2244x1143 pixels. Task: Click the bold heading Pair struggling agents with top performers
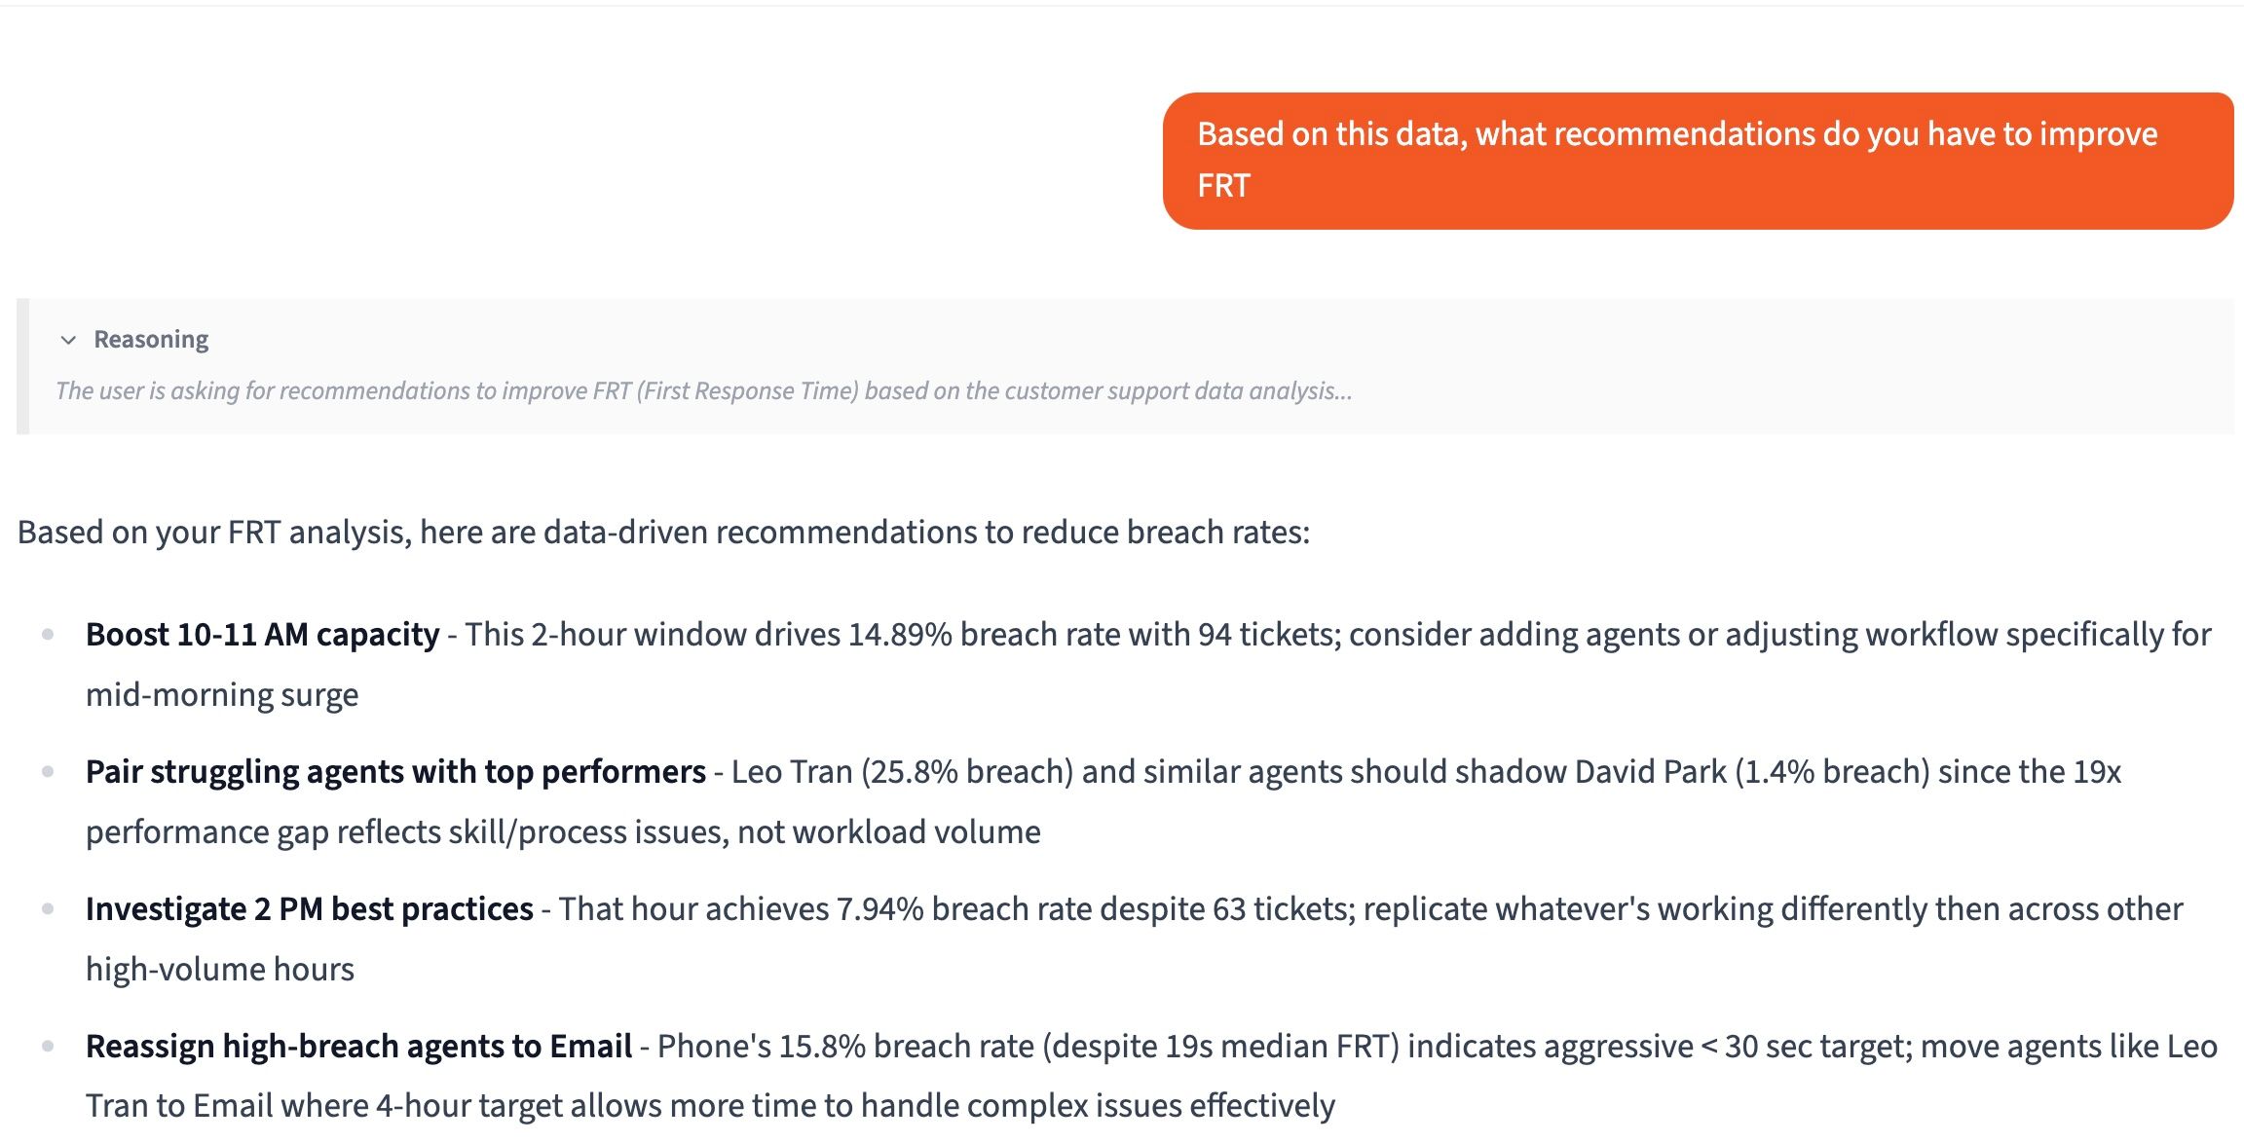[394, 771]
